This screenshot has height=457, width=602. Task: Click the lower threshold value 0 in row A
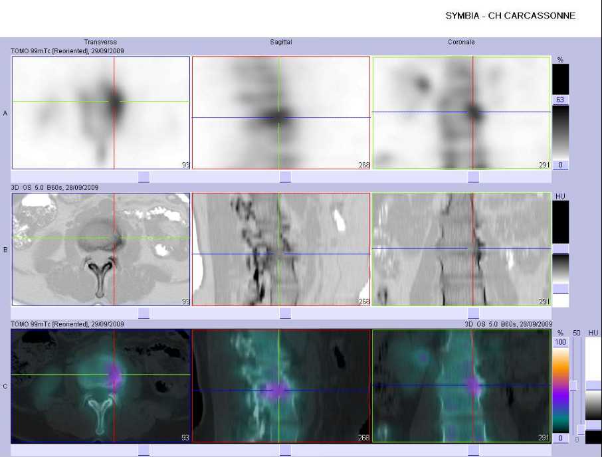[561, 165]
